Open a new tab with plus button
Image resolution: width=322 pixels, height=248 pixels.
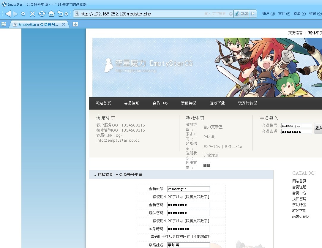pyautogui.click(x=75, y=24)
